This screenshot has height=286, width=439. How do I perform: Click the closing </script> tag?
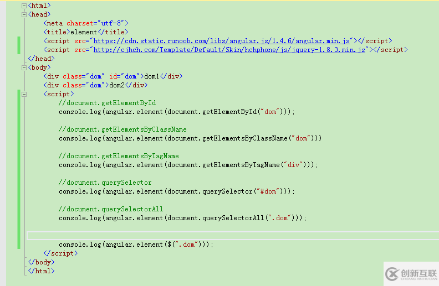pos(61,253)
